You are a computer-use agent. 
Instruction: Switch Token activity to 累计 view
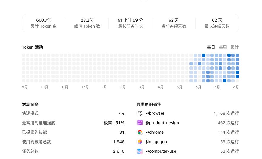235,48
